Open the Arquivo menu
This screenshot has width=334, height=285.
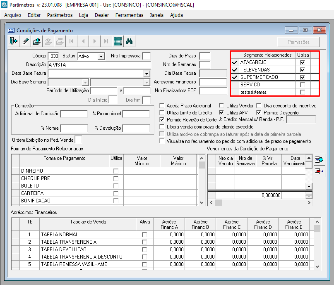pyautogui.click(x=12, y=15)
